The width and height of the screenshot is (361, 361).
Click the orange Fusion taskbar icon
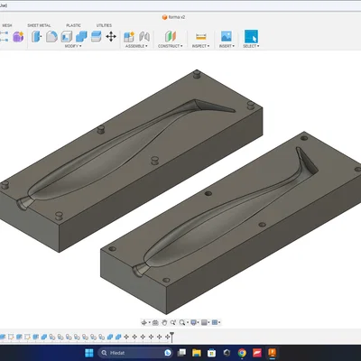(x=273, y=353)
